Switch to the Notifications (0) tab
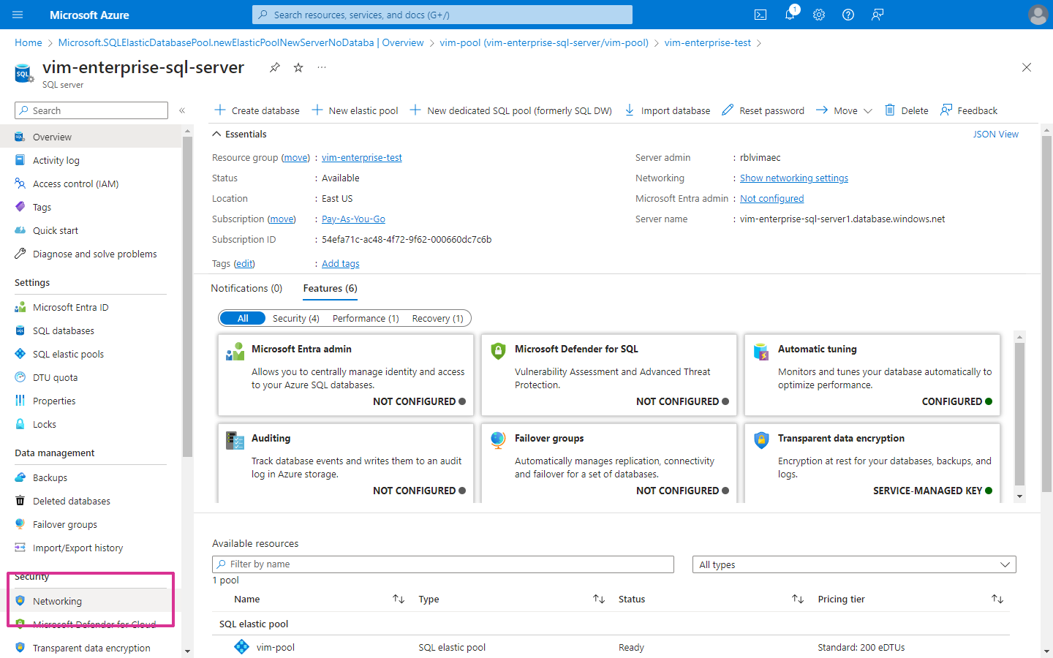 pyautogui.click(x=246, y=288)
